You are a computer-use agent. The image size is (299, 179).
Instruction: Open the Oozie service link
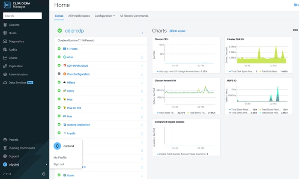(70, 176)
